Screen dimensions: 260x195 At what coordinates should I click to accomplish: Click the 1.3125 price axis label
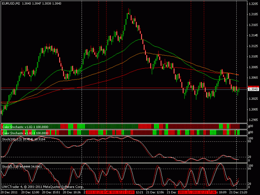click(253, 46)
